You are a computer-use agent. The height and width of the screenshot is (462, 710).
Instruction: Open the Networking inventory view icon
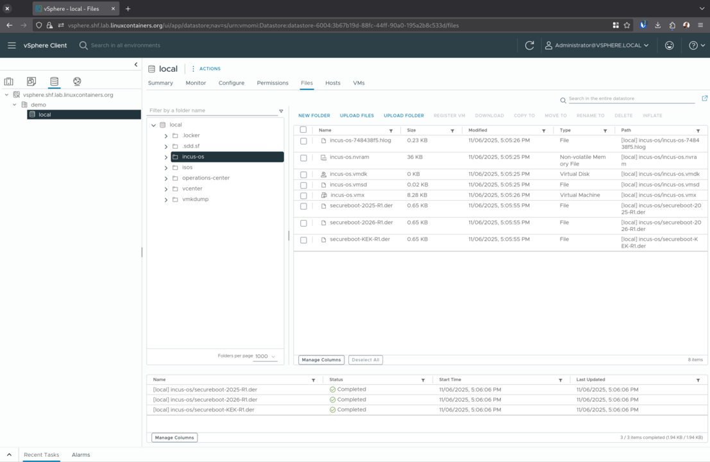(77, 81)
